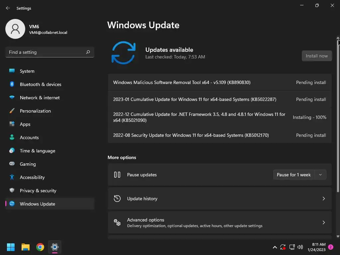340x255 pixels.
Task: Click the volume speaker tray icon
Action: tap(300, 247)
